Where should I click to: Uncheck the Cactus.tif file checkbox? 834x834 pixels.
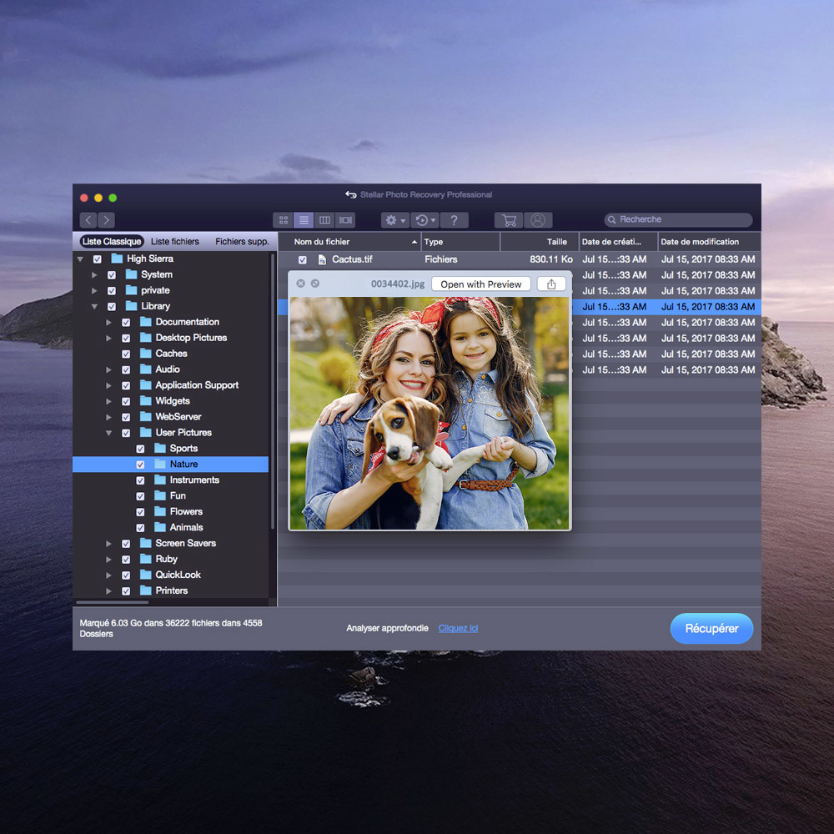[x=303, y=260]
